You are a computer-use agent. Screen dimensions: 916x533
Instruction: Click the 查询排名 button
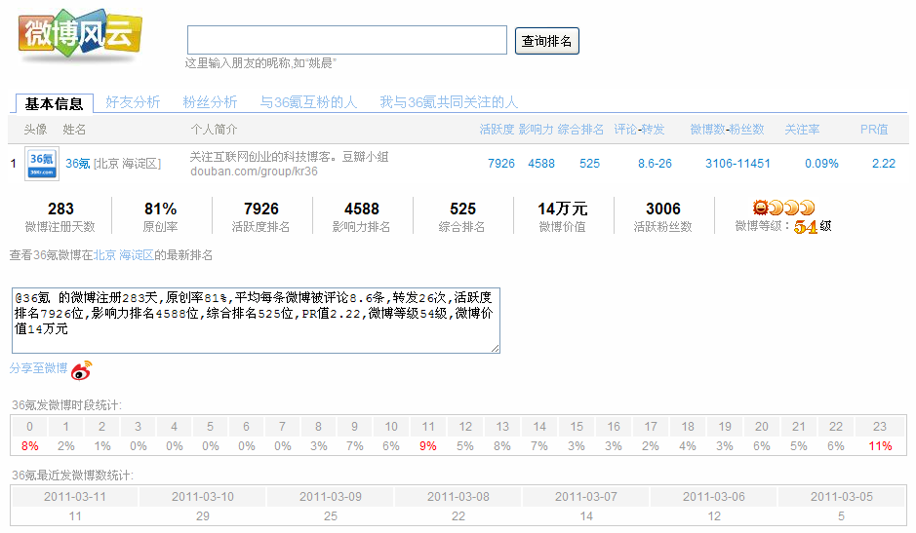click(x=547, y=41)
